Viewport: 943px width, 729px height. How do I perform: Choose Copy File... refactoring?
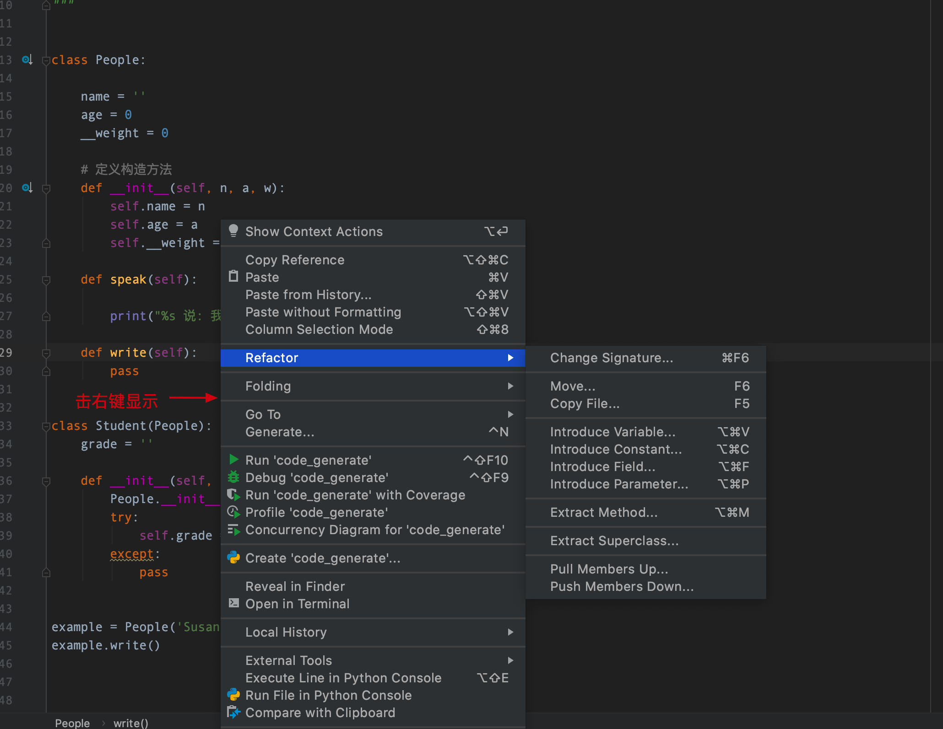click(x=645, y=403)
